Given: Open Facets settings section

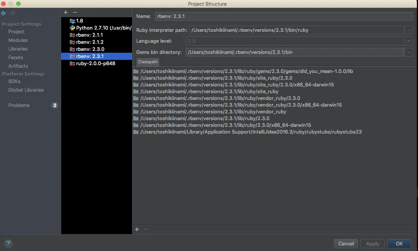Looking at the screenshot, I should pos(15,58).
